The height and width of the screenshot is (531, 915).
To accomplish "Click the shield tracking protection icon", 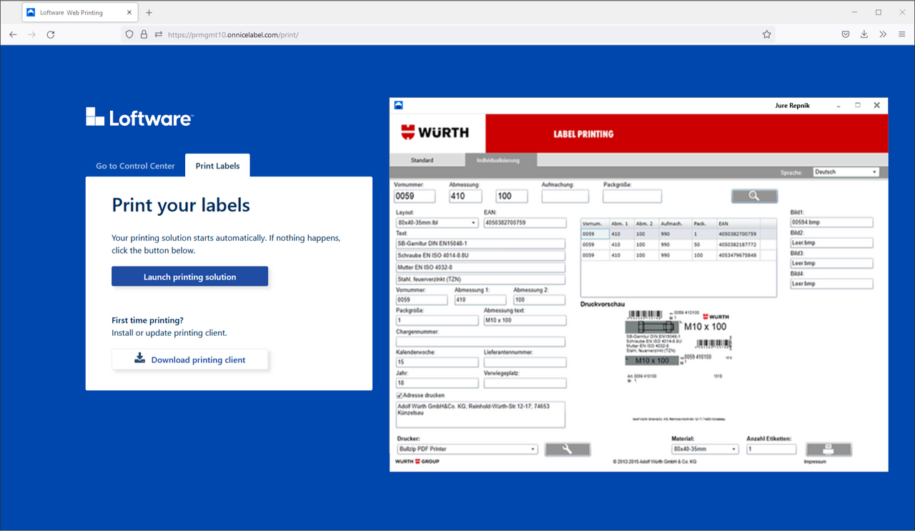I will (129, 34).
